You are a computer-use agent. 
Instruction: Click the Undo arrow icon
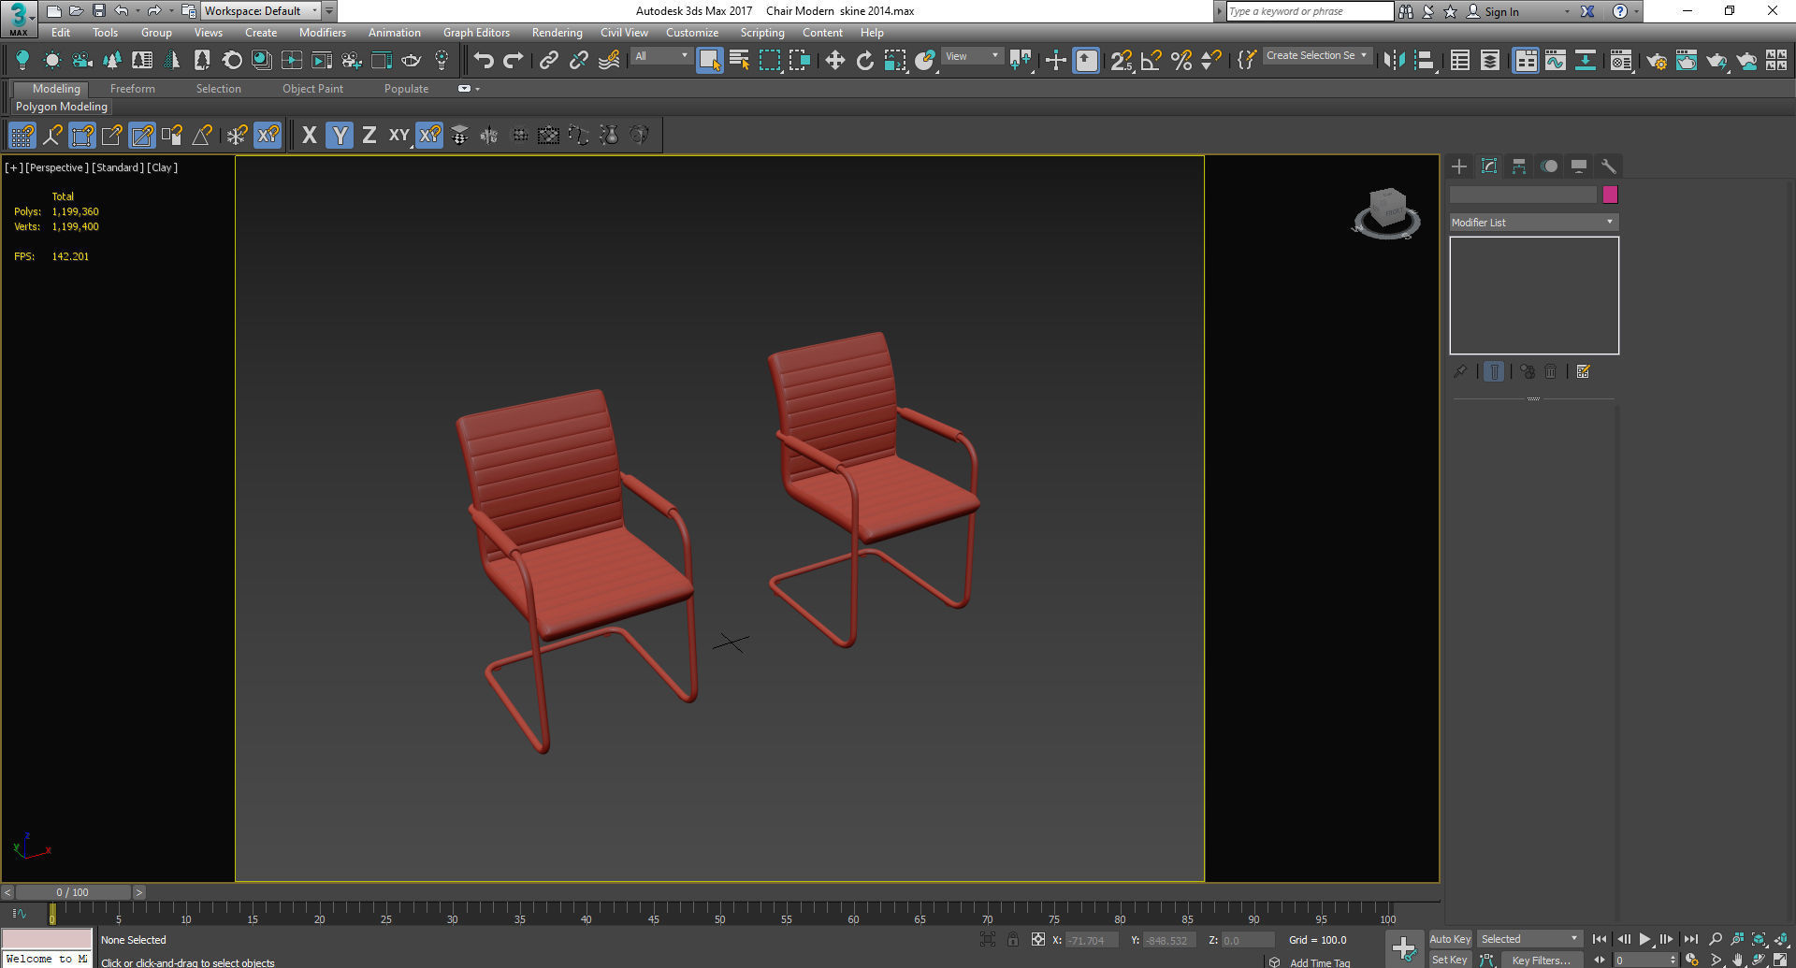point(483,61)
